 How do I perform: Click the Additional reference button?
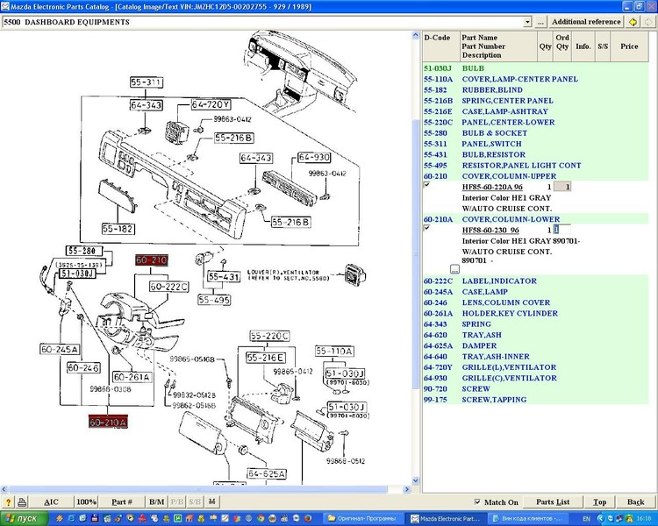[x=586, y=22]
